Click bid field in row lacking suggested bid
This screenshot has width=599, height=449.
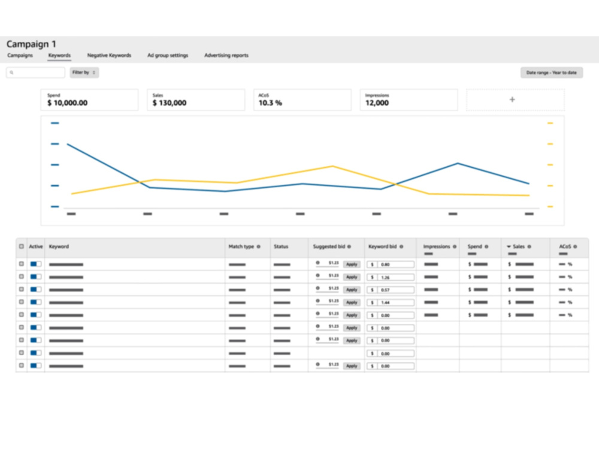[391, 354]
